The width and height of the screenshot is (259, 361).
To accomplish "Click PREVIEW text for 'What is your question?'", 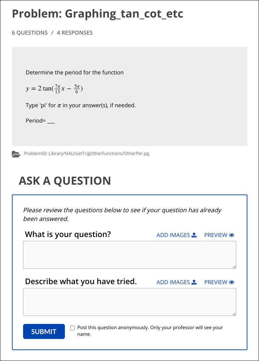I will point(216,235).
